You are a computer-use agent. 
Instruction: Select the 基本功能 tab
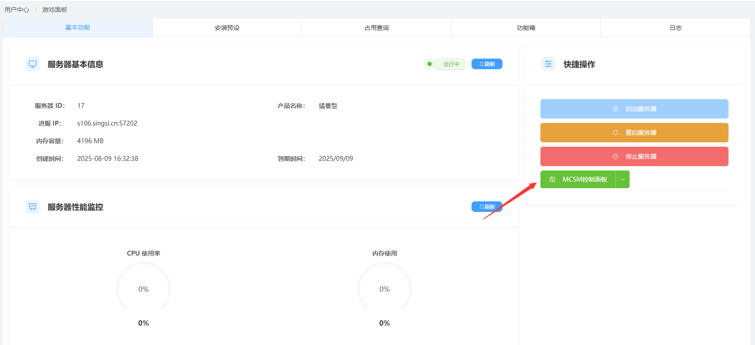point(78,28)
